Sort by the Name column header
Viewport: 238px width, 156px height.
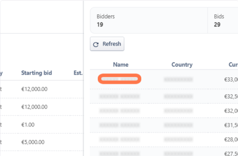(x=121, y=64)
